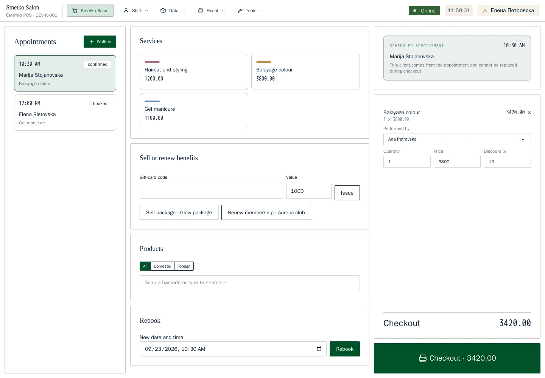Filter products by Foreign

184,266
